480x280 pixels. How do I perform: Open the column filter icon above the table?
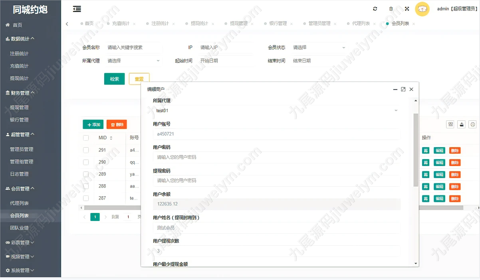[450, 124]
